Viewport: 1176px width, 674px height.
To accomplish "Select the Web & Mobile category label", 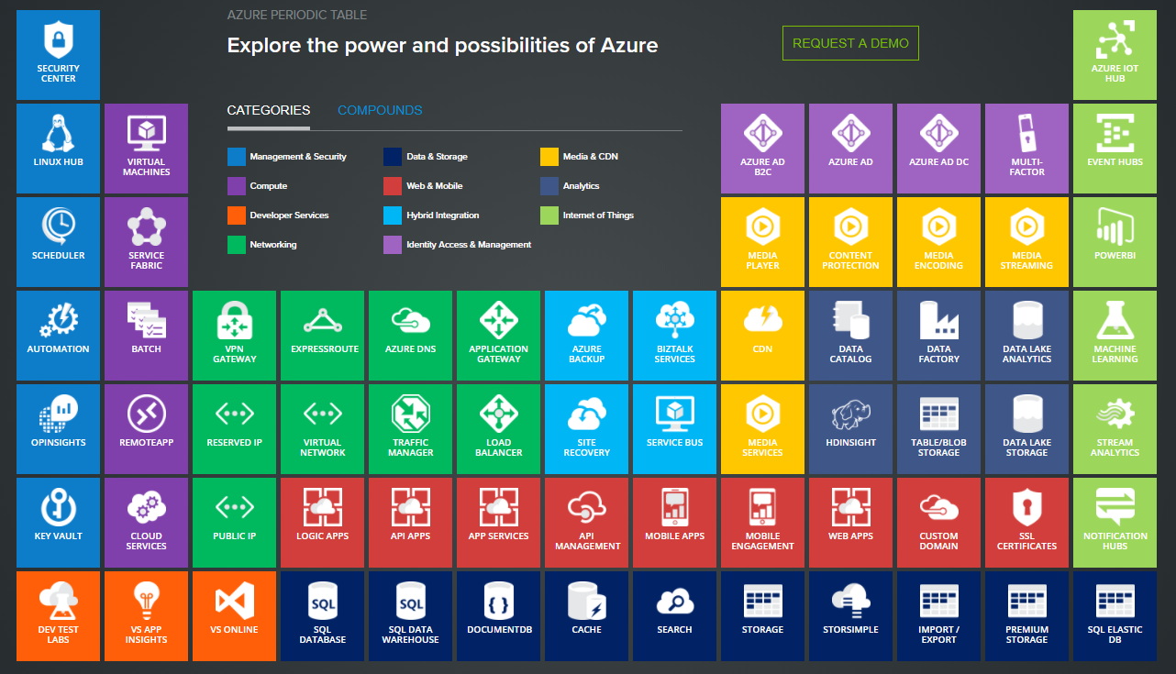I will click(435, 186).
